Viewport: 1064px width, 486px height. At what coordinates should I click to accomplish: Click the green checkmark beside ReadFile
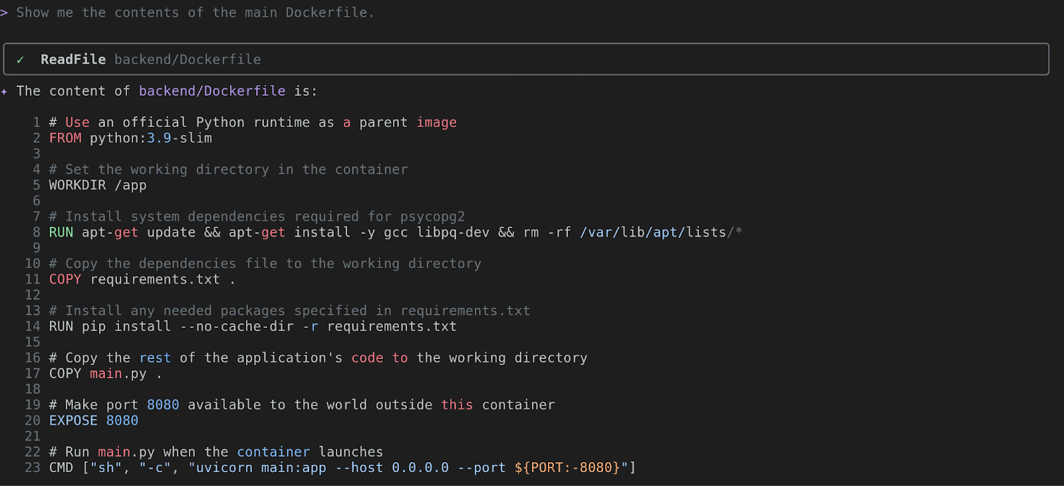point(20,60)
